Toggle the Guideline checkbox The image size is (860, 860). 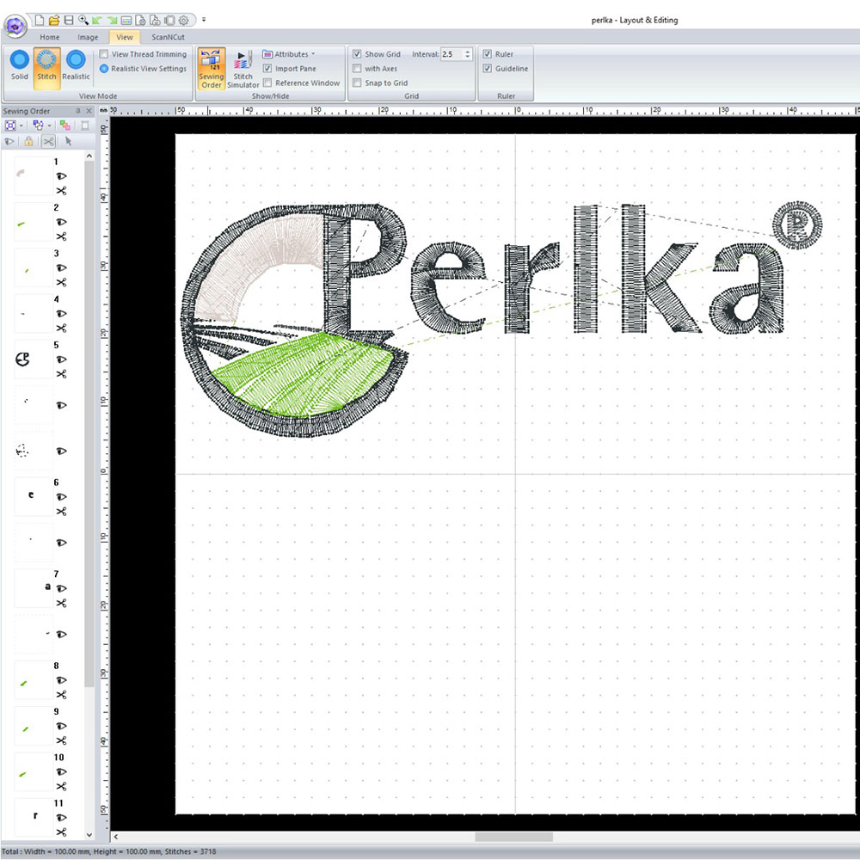(x=487, y=69)
